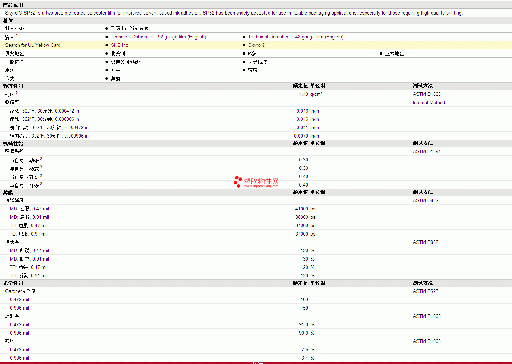Click the 薄膜 entry in the 形式 row
This screenshot has height=364, width=512.
pos(116,78)
